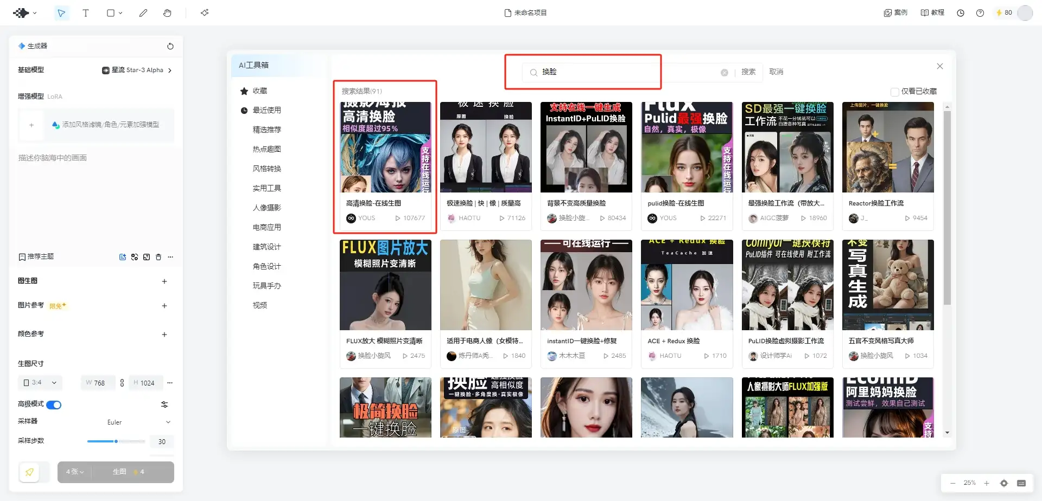
Task: Select the Text tool in top toolbar
Action: [x=86, y=13]
